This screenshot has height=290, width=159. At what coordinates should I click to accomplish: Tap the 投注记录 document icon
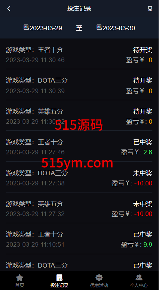tap(59, 278)
